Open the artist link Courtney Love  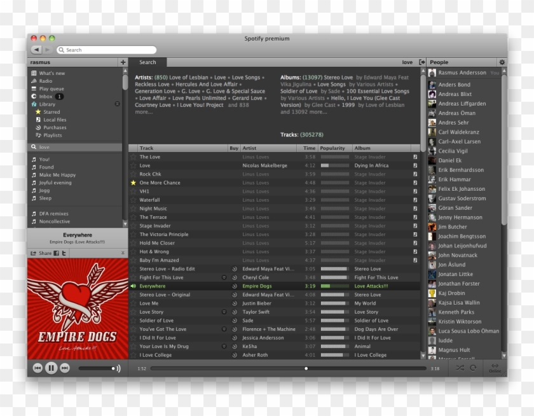click(153, 105)
